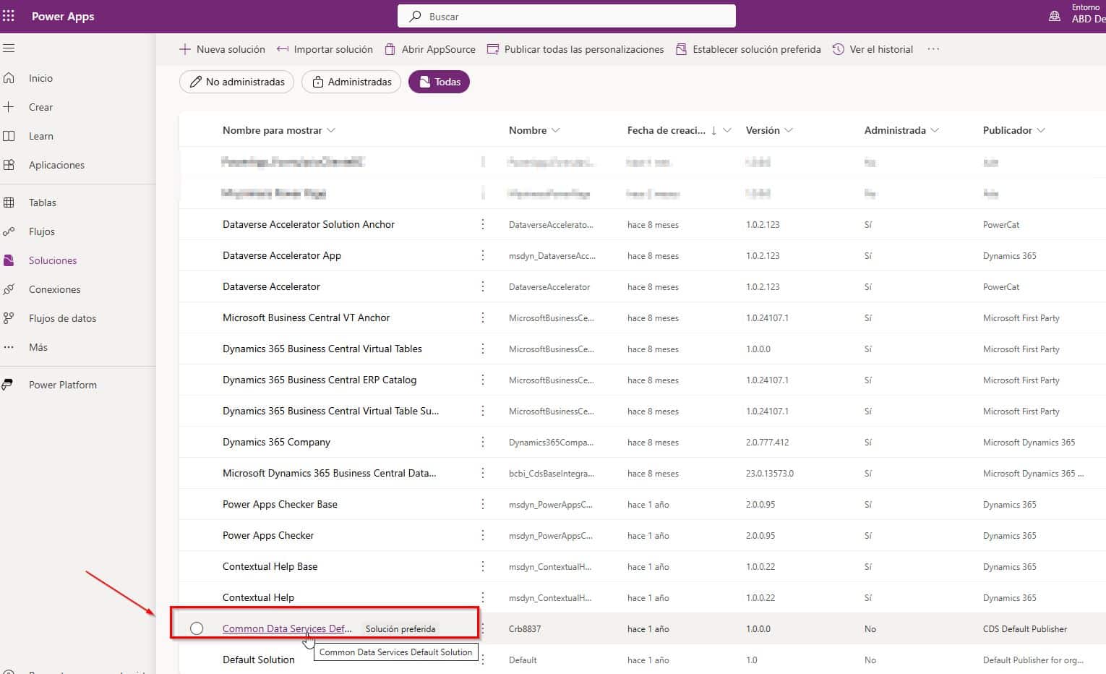Viewport: 1106px width, 674px height.
Task: Expand Fecha de creación column options
Action: point(727,130)
